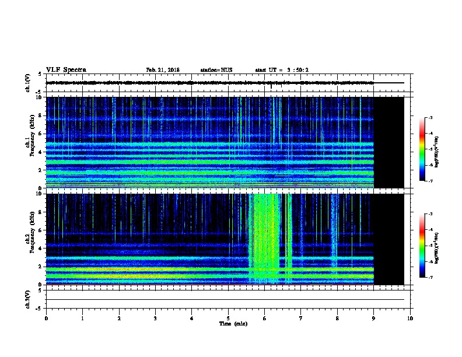
Task: Click the "2" kHz tick on ch.1 frequency axis
Action: (41, 170)
